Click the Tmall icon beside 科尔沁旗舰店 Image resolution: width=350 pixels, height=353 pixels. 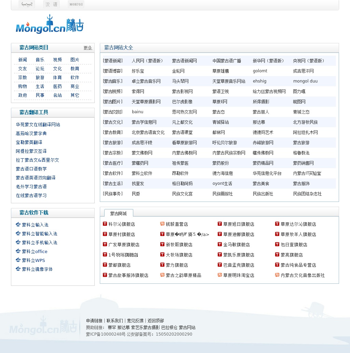tap(105, 224)
